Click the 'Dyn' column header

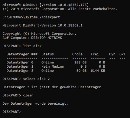coord(112,54)
